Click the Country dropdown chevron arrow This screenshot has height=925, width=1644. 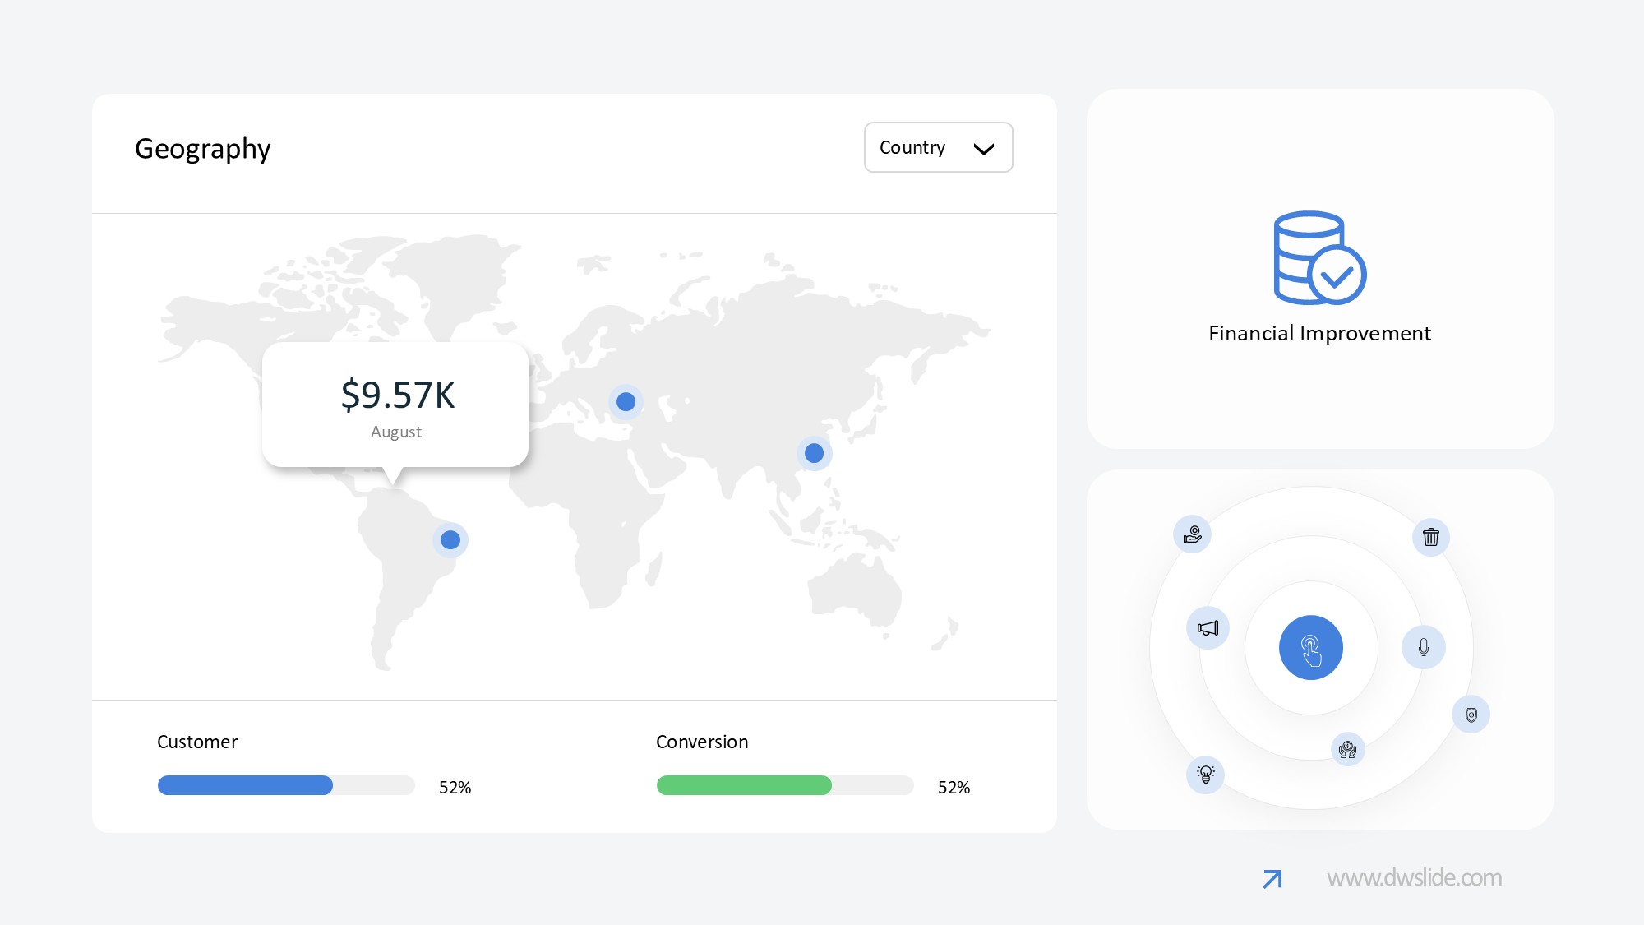tap(983, 149)
